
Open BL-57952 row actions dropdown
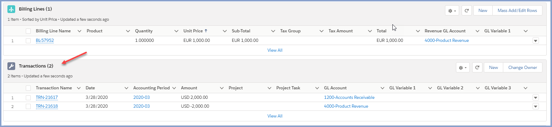(x=535, y=41)
